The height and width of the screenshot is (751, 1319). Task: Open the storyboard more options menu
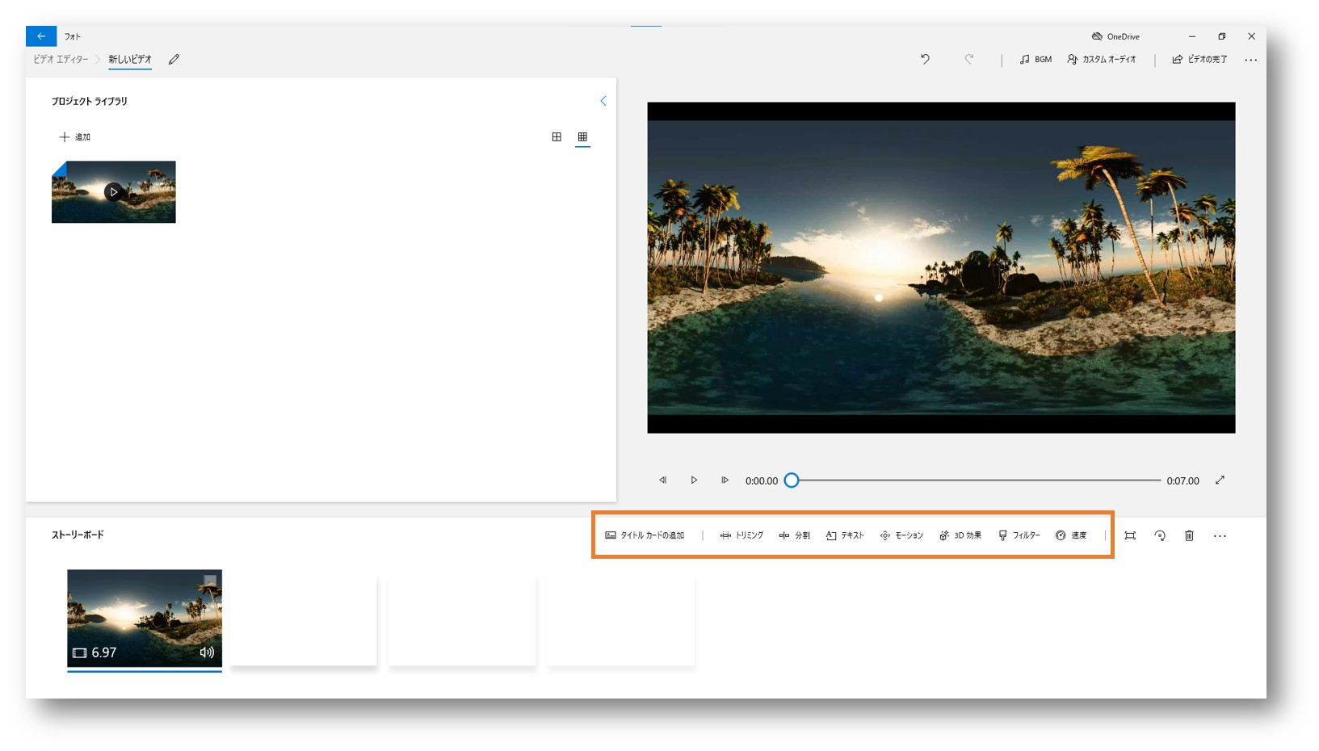pos(1220,535)
